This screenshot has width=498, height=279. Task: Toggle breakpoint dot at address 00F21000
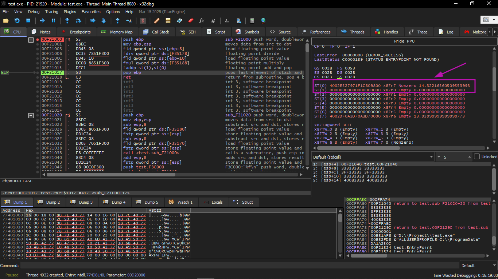tap(38, 39)
